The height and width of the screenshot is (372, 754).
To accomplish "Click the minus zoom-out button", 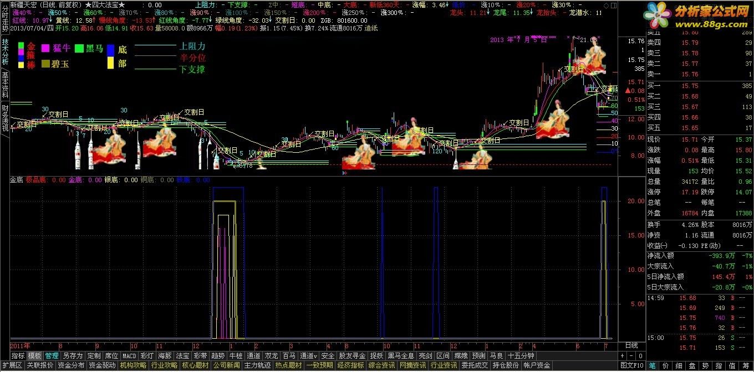I will coord(630,356).
